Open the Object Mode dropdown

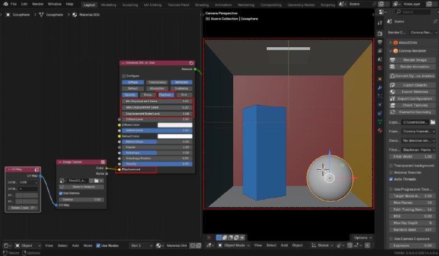[x=234, y=246]
